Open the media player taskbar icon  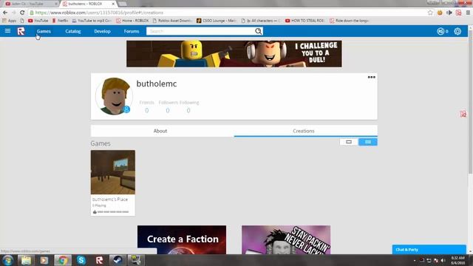pos(44,260)
